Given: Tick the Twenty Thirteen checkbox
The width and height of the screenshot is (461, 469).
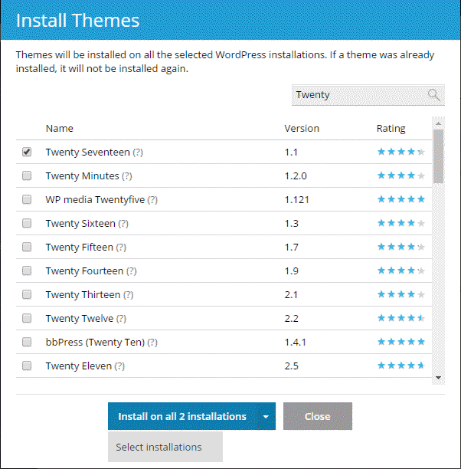Looking at the screenshot, I should coord(27,295).
